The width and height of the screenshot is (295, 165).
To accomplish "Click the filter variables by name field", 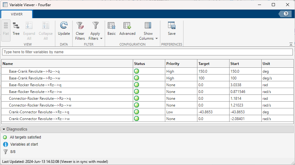I will coord(147,52).
